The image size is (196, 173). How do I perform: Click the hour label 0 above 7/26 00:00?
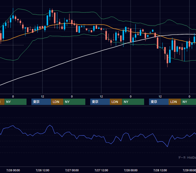tap(13, 97)
